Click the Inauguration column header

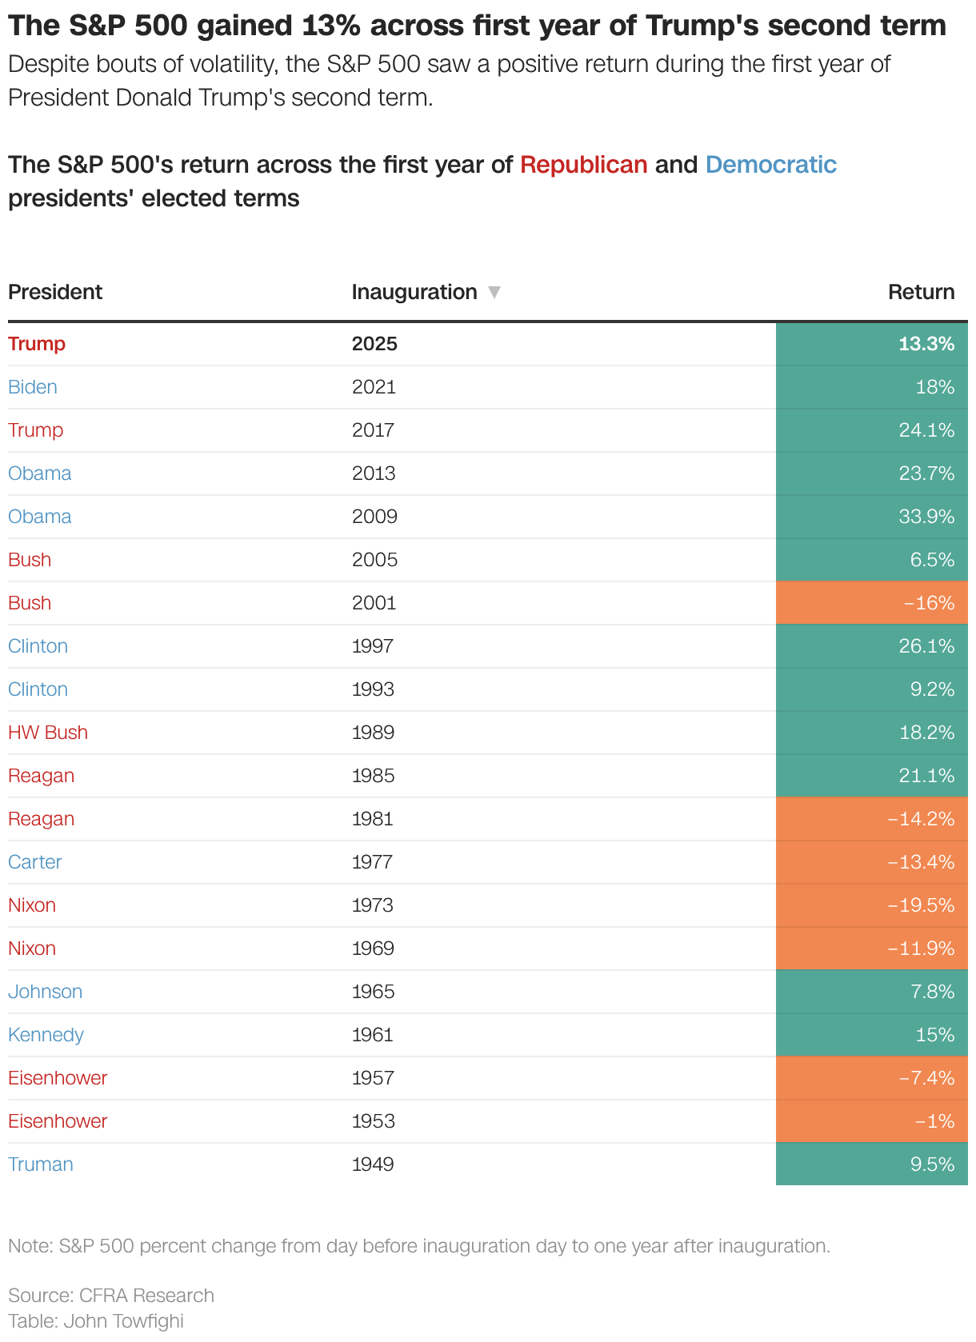click(x=414, y=292)
